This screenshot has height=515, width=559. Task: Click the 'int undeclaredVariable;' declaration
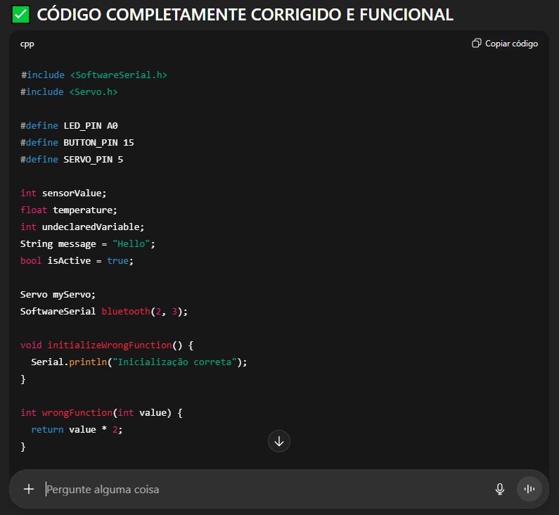[82, 227]
